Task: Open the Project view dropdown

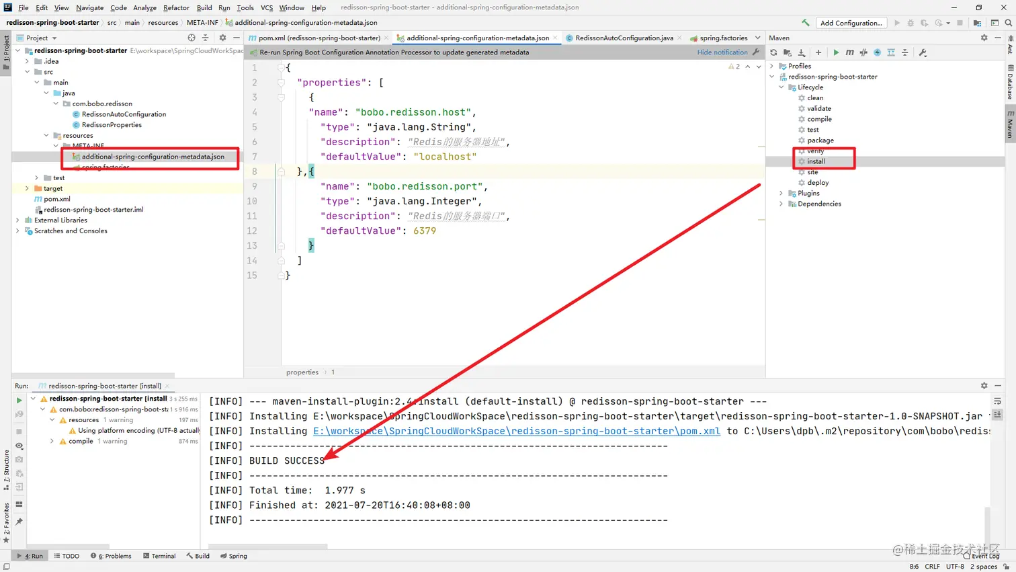Action: pos(38,38)
